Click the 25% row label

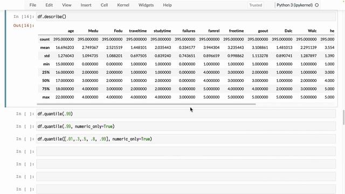[46, 72]
